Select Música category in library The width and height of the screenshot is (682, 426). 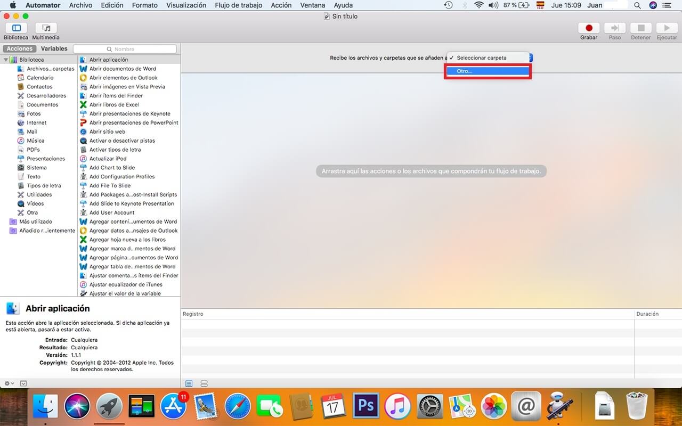point(36,141)
